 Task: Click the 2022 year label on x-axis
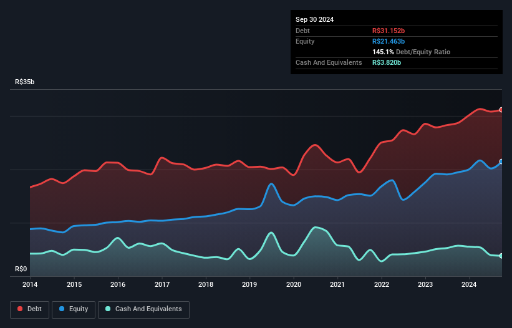(382, 284)
